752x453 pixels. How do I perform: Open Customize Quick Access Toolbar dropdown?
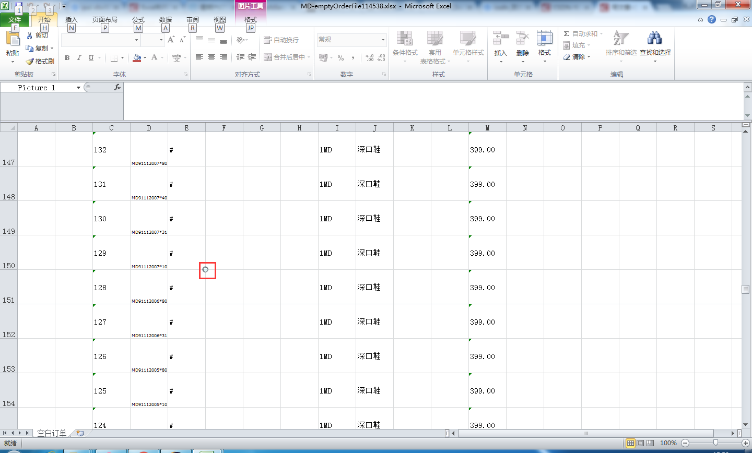[x=64, y=7]
